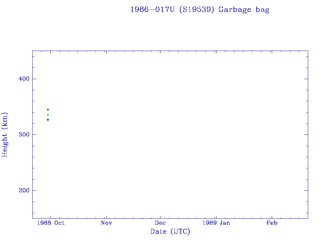Click the 'Feb' date label
Viewport: 324px width, 243px height.
[272, 223]
